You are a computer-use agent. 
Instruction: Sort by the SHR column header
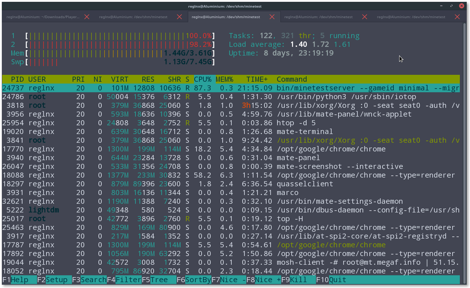pyautogui.click(x=174, y=79)
